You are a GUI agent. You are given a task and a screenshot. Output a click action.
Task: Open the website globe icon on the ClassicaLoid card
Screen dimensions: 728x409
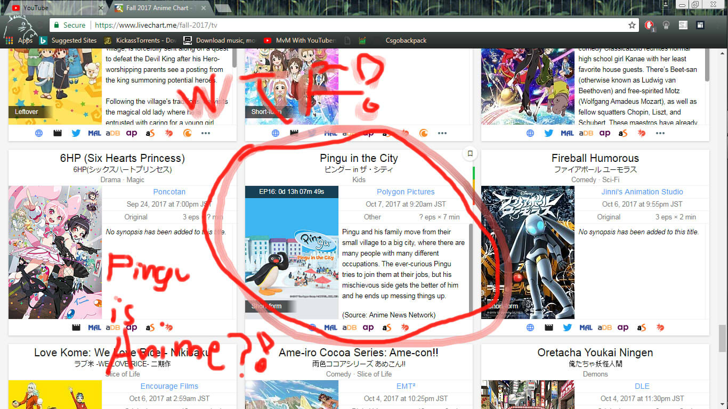pyautogui.click(x=530, y=133)
